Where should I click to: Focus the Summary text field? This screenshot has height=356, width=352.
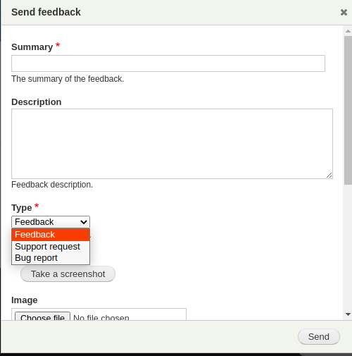point(168,63)
